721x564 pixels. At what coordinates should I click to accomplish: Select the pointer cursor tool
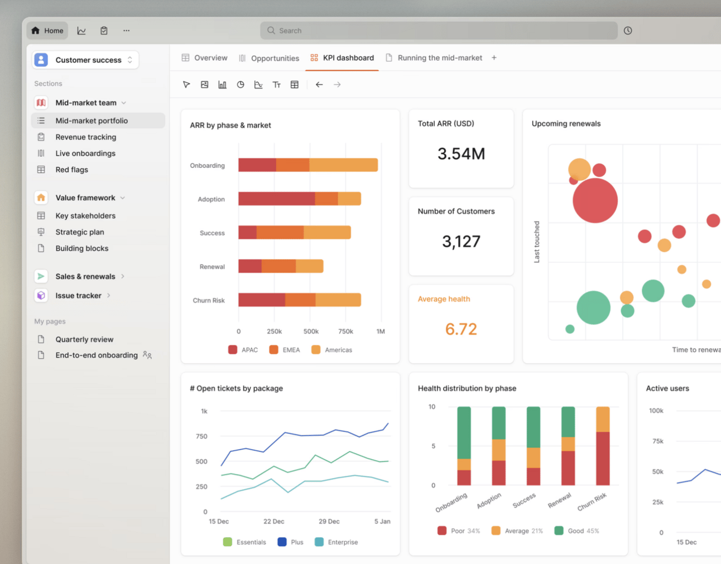[186, 85]
